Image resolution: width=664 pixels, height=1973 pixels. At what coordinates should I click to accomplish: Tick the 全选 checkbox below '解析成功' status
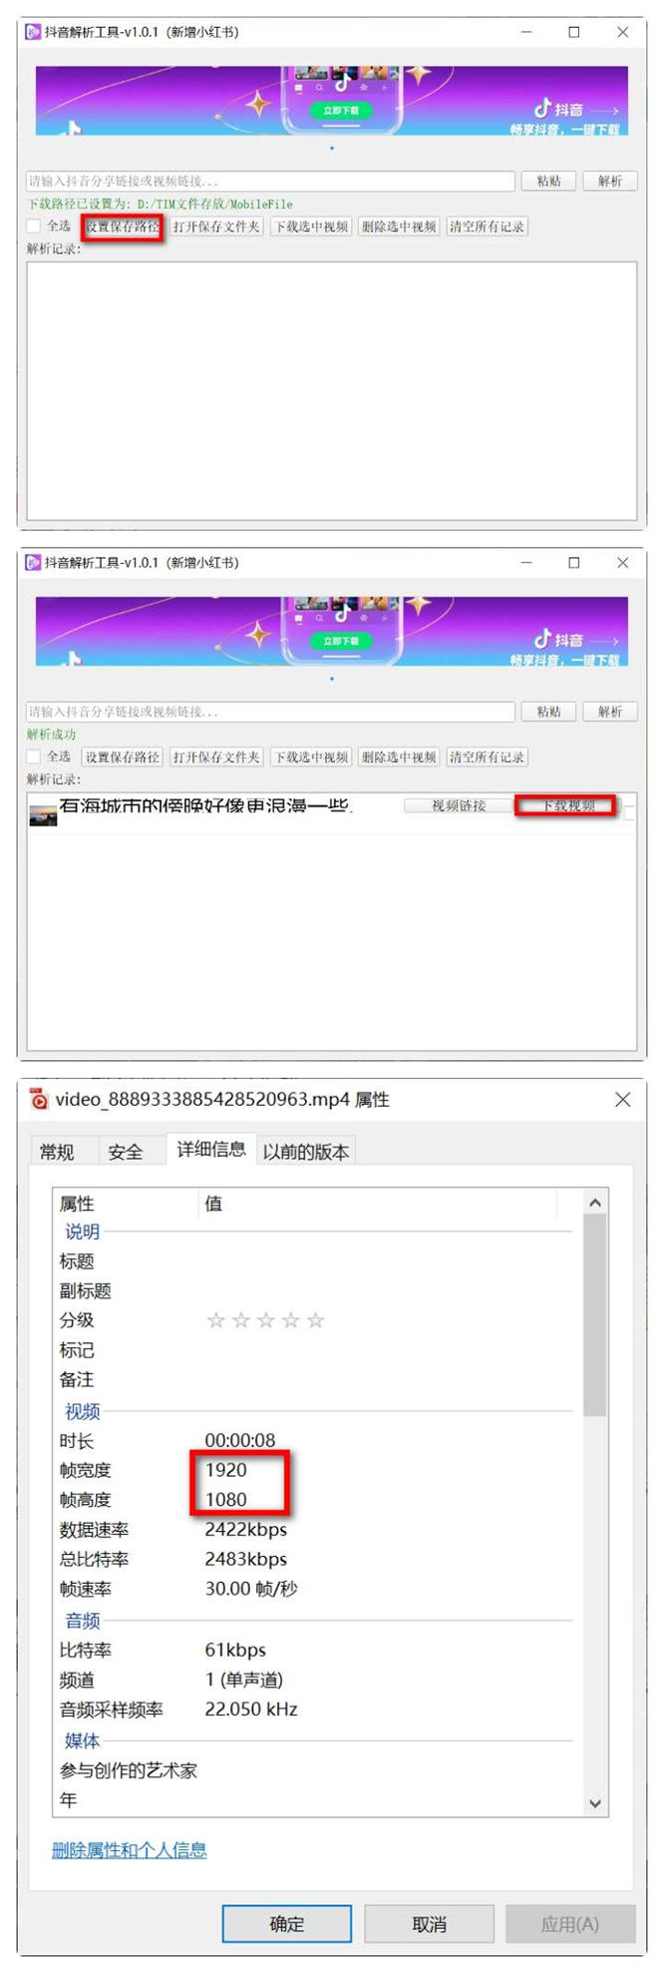coord(34,756)
